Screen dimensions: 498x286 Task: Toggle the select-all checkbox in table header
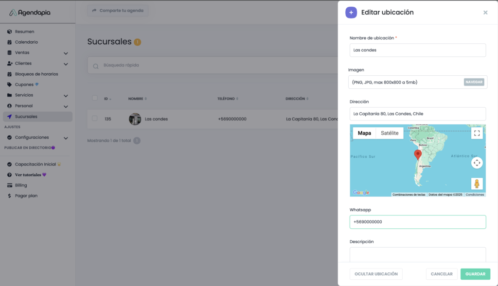coord(95,99)
